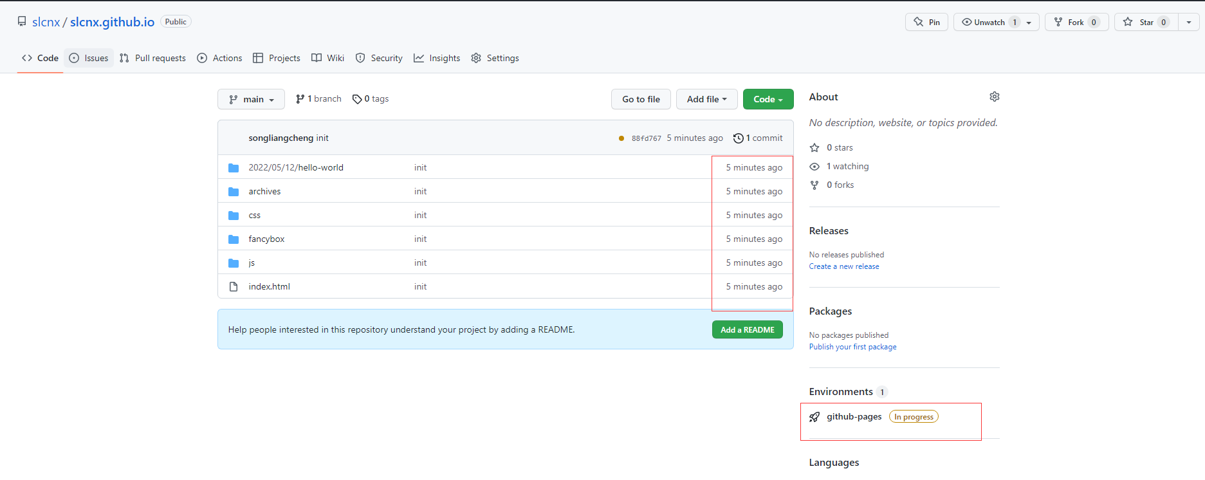Open the fancybox folder
The width and height of the screenshot is (1205, 480).
266,239
